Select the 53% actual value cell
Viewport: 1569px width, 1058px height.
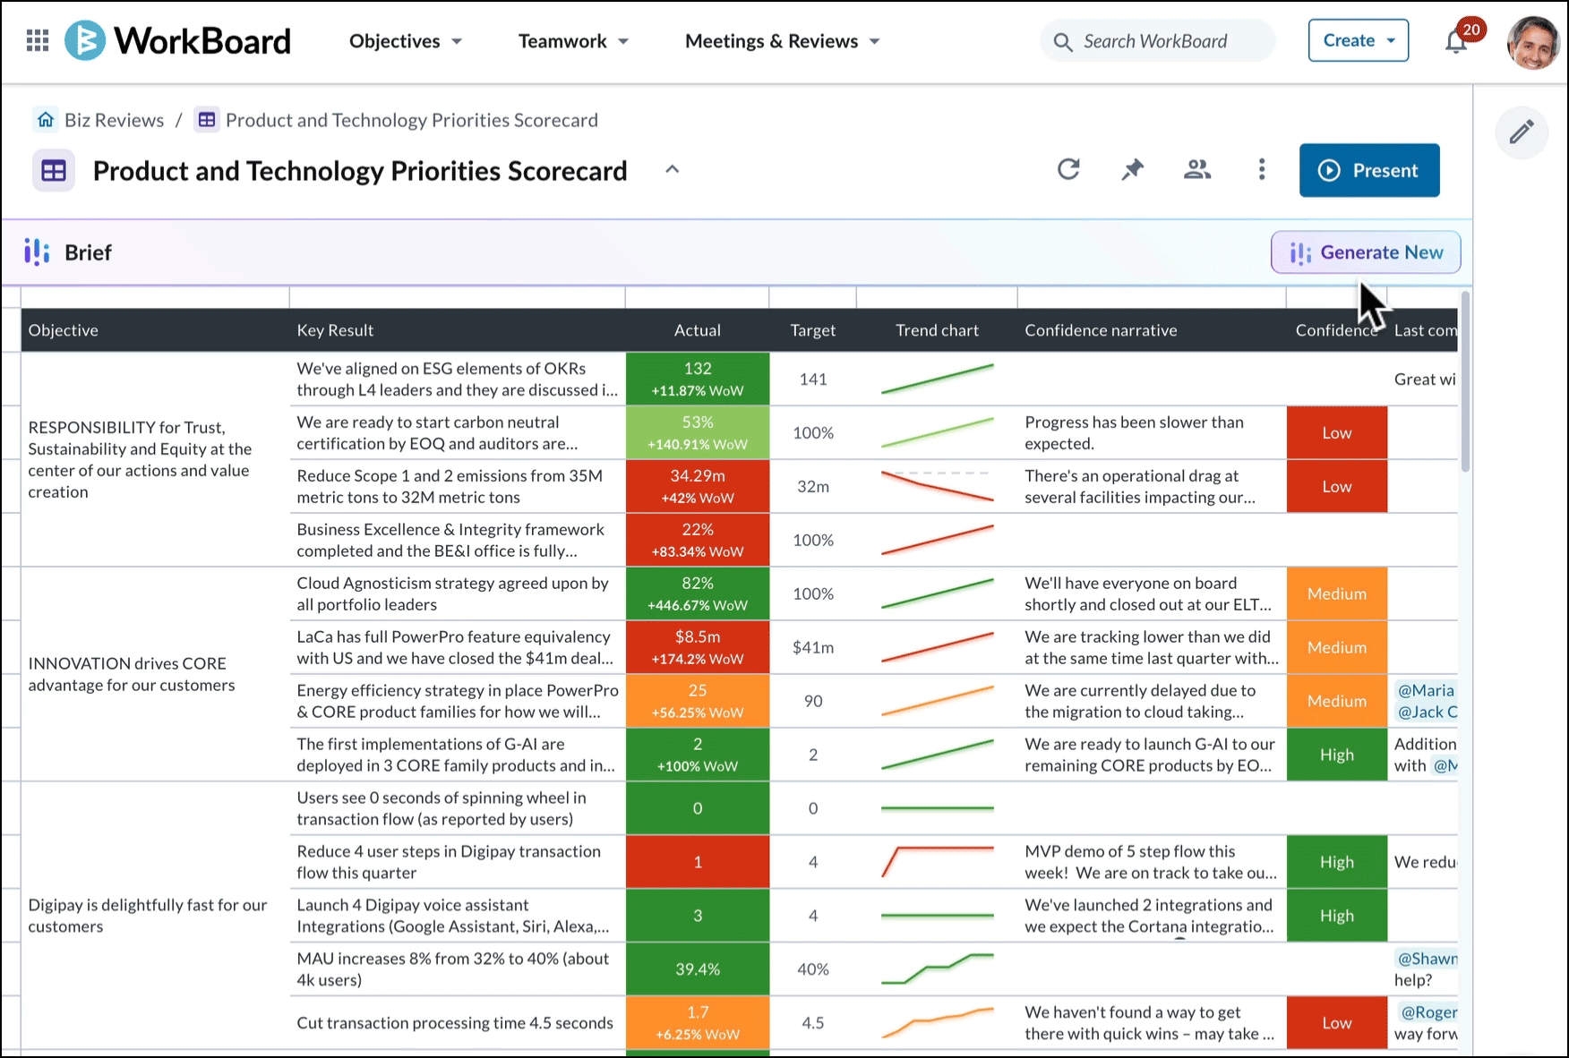pyautogui.click(x=698, y=432)
